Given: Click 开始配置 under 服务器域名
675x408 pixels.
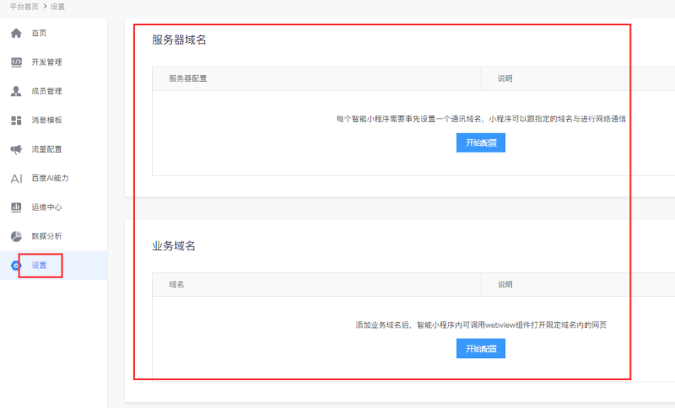Looking at the screenshot, I should 481,142.
